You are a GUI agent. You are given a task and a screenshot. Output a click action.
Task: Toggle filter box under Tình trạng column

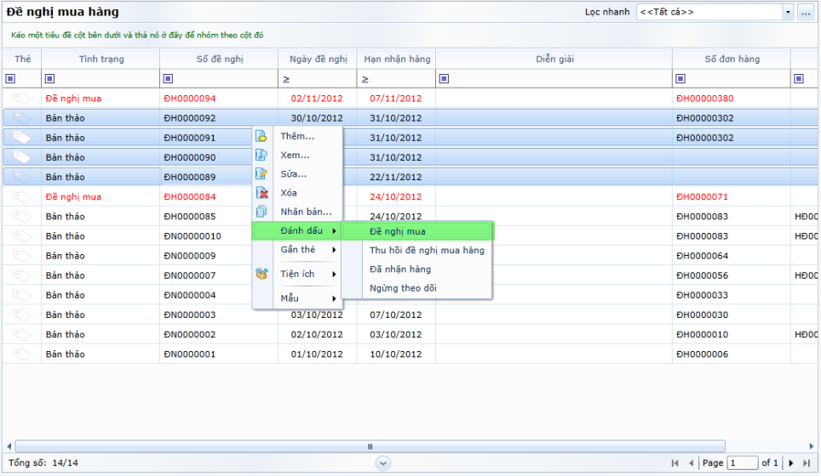tap(49, 79)
